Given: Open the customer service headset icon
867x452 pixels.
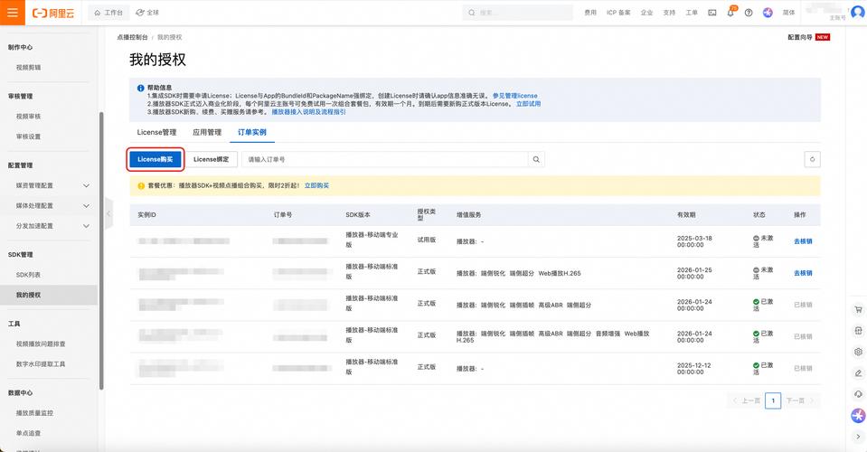Looking at the screenshot, I should tap(858, 394).
